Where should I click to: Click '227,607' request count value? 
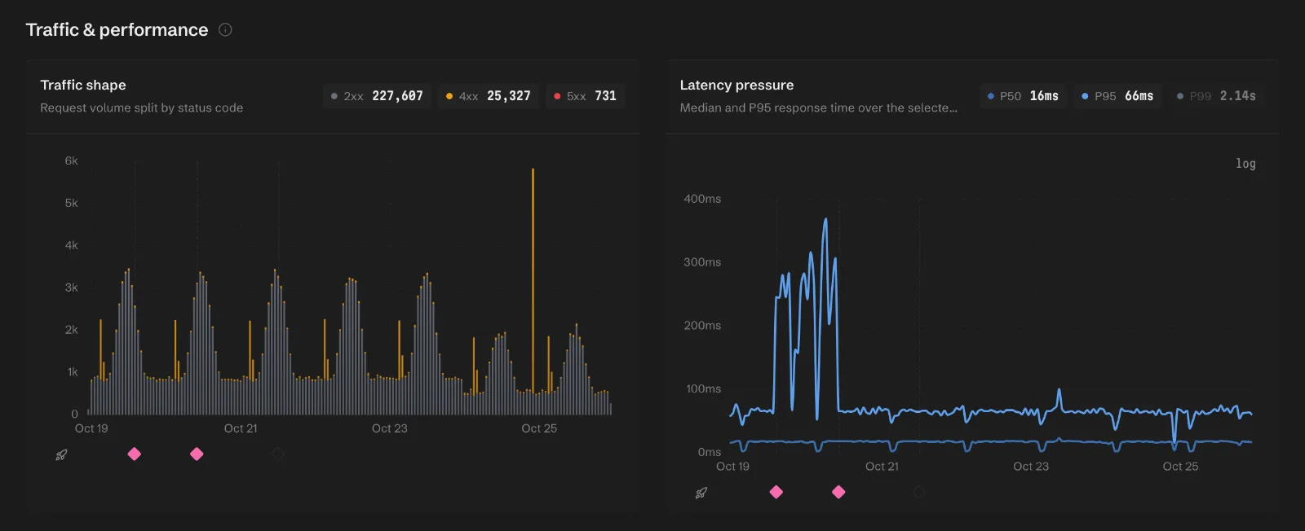click(398, 96)
